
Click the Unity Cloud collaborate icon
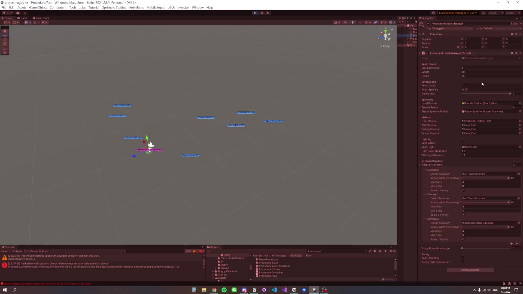pos(18,13)
